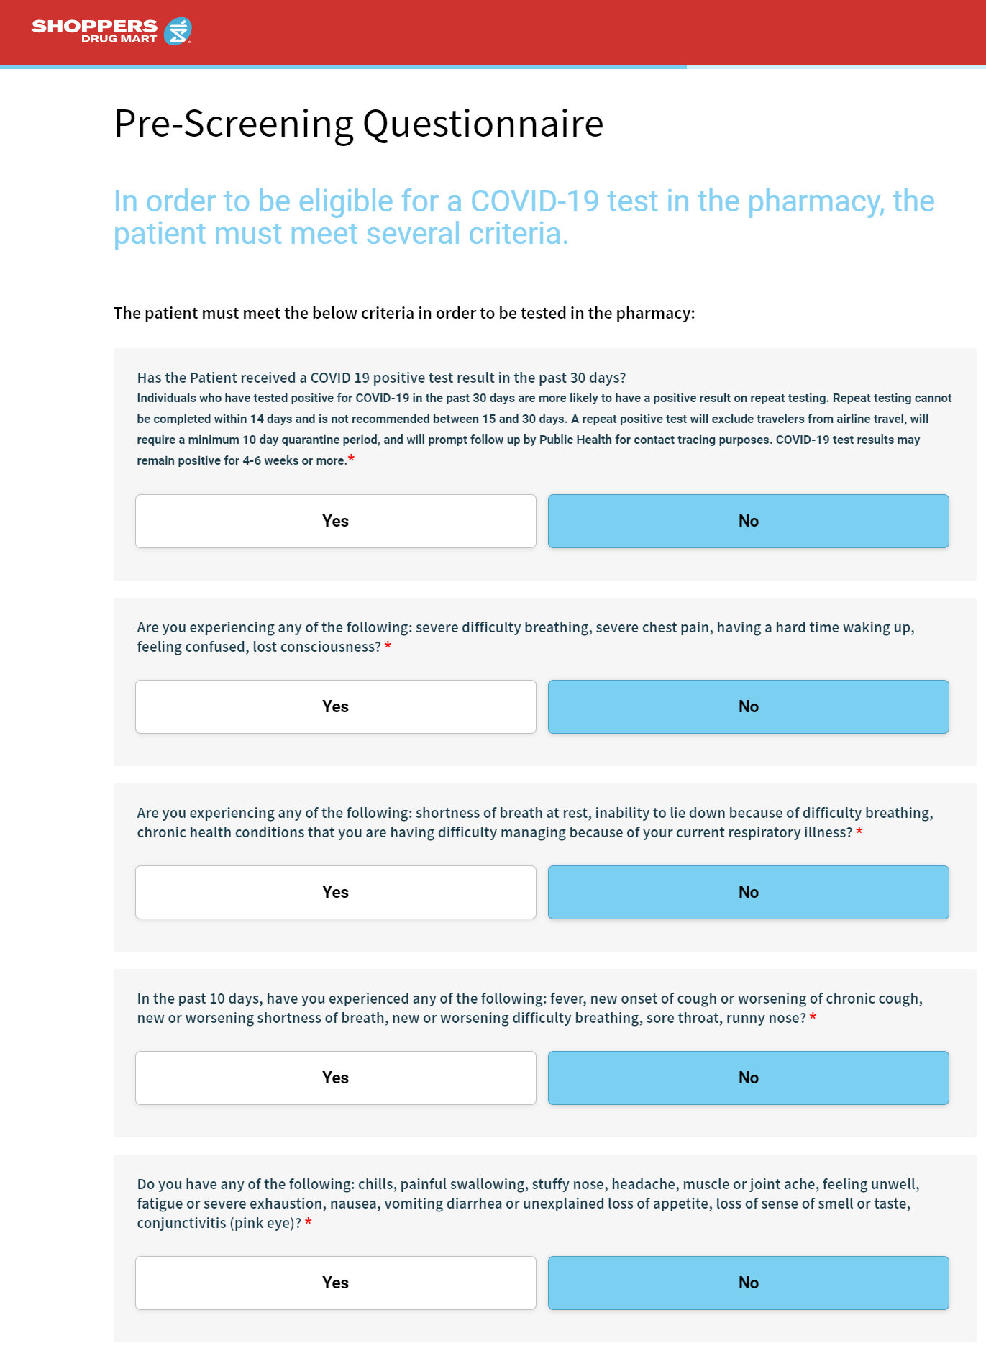This screenshot has width=986, height=1356.
Task: Answer No to COVID positive test question
Action: click(x=748, y=521)
